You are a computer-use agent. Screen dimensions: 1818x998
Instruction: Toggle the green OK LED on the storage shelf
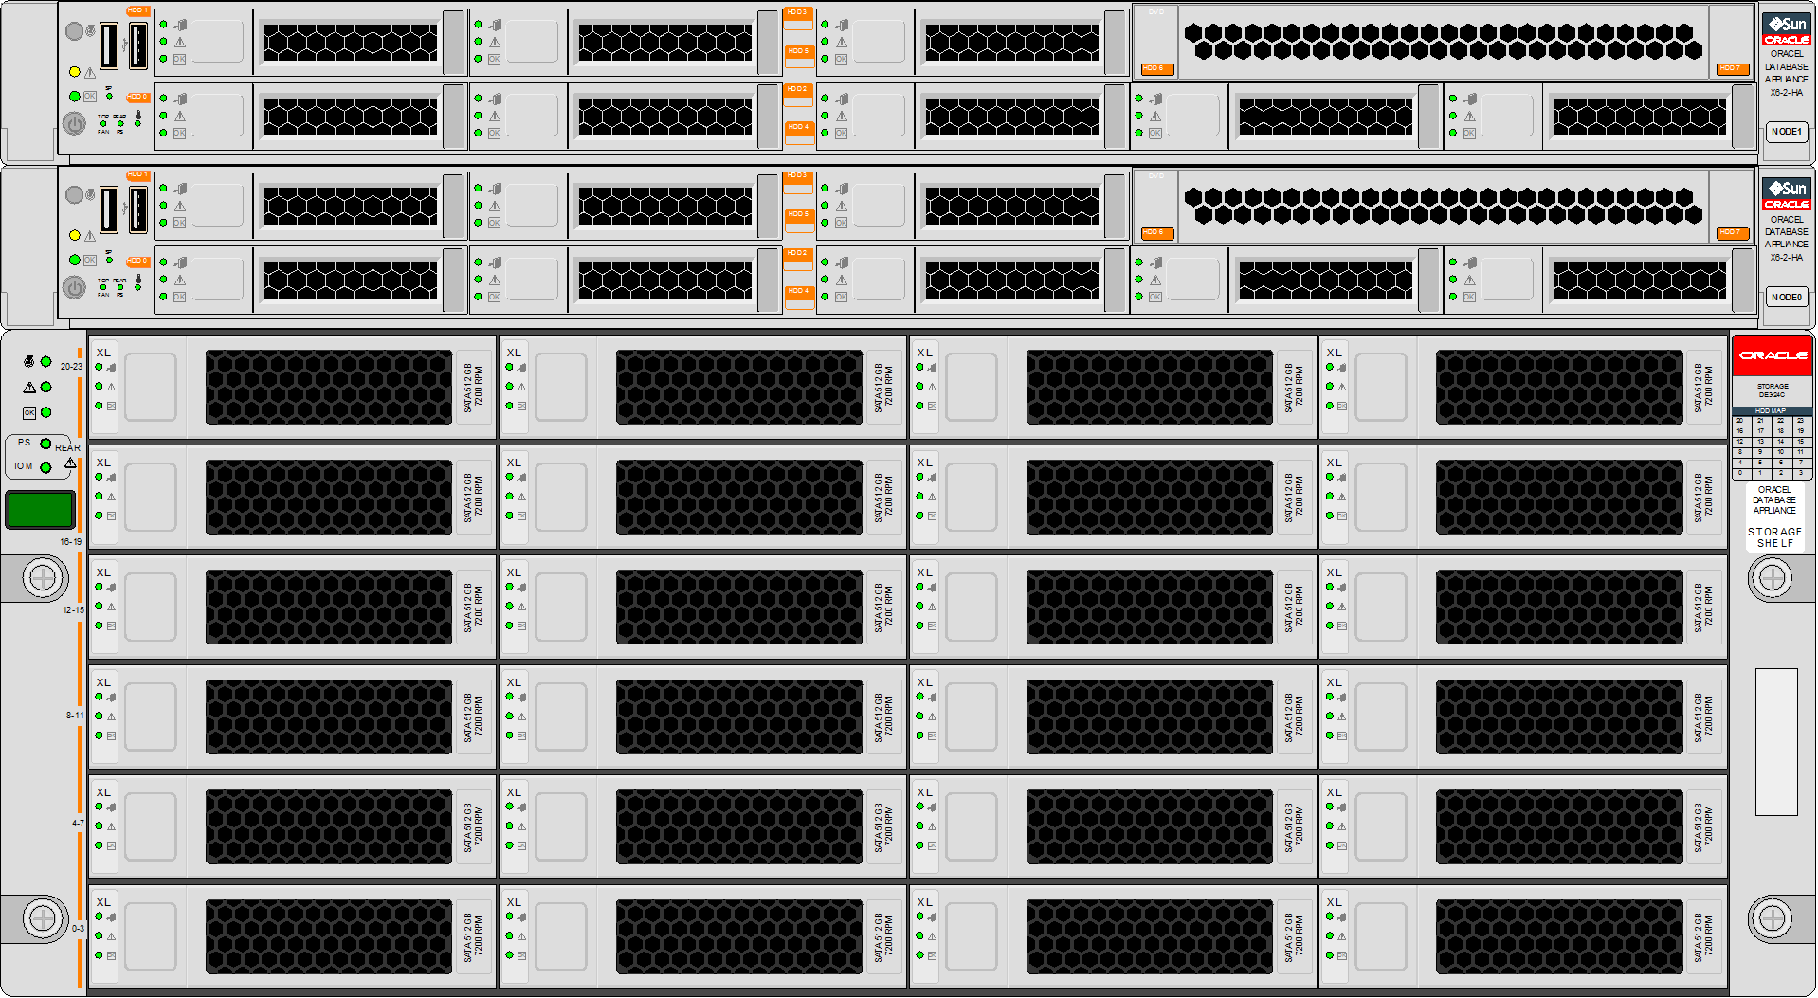45,412
